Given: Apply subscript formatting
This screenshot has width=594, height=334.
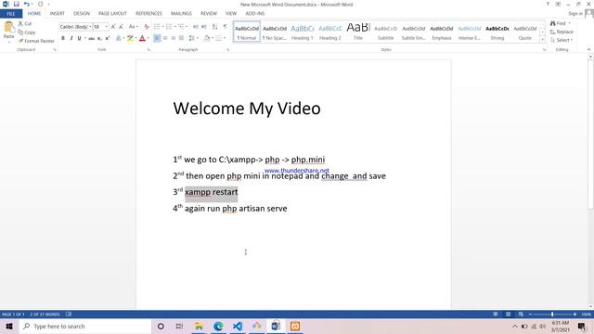Looking at the screenshot, I should click(x=99, y=38).
